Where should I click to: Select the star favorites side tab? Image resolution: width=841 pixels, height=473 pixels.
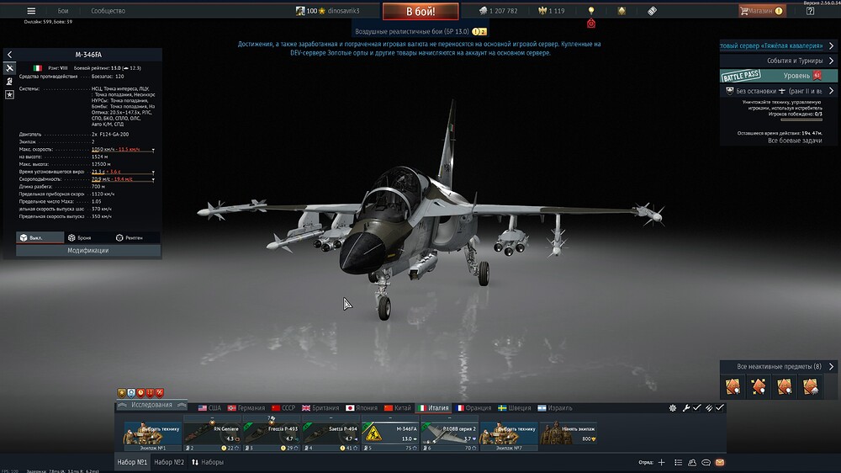coord(9,94)
